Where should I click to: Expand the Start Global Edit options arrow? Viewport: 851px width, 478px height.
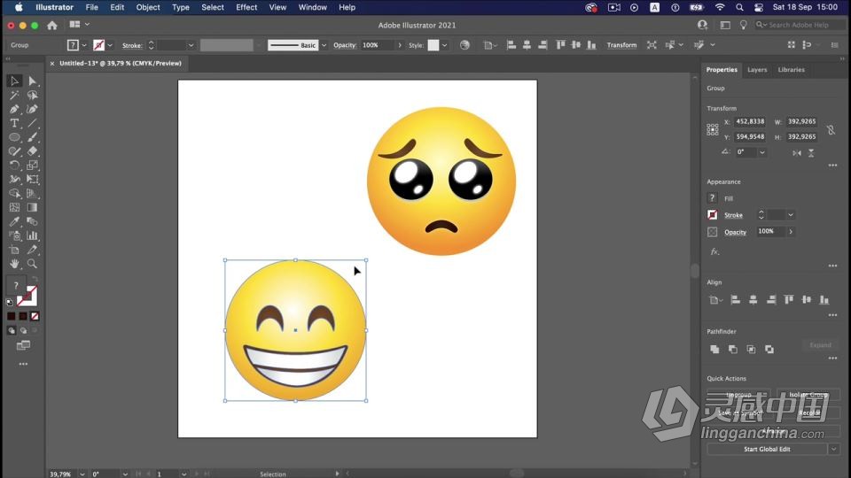pos(833,450)
